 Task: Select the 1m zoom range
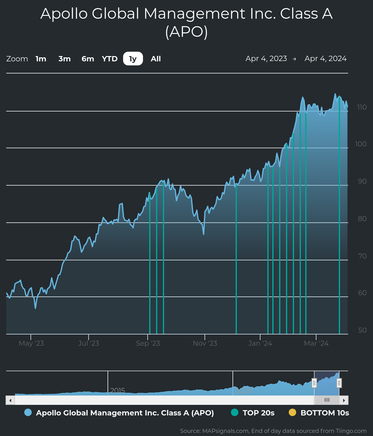coord(41,59)
